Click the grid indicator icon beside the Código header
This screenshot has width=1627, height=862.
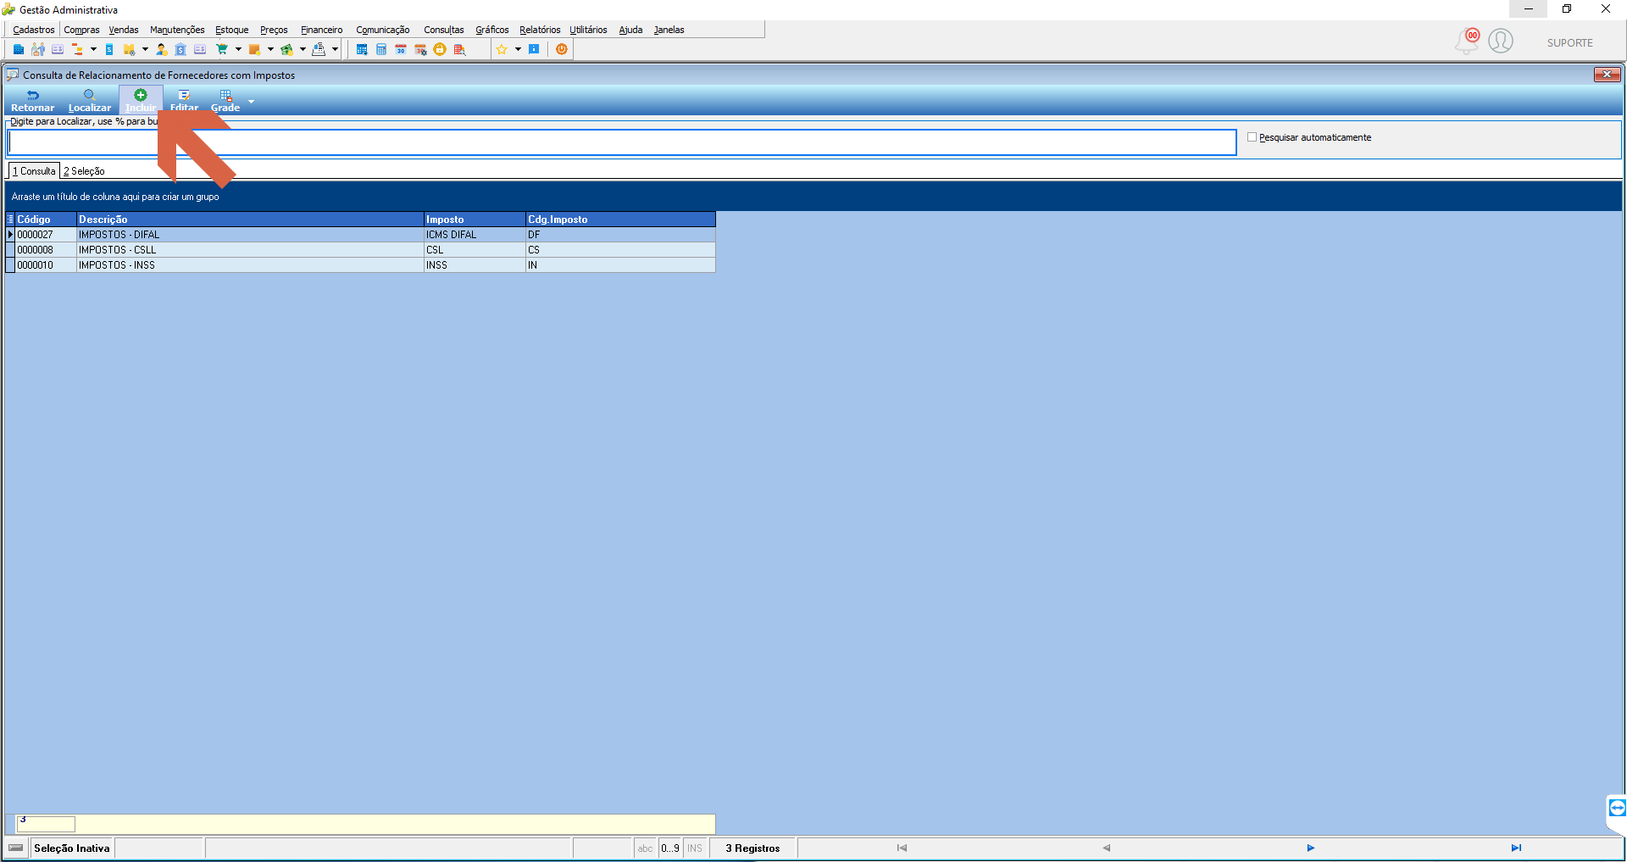10,220
